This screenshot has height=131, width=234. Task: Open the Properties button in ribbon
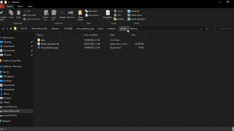coord(108,15)
